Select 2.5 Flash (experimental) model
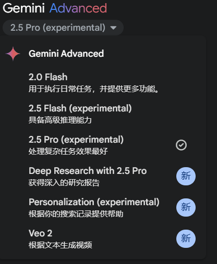Viewport: 217px width, 264px height. click(x=103, y=114)
